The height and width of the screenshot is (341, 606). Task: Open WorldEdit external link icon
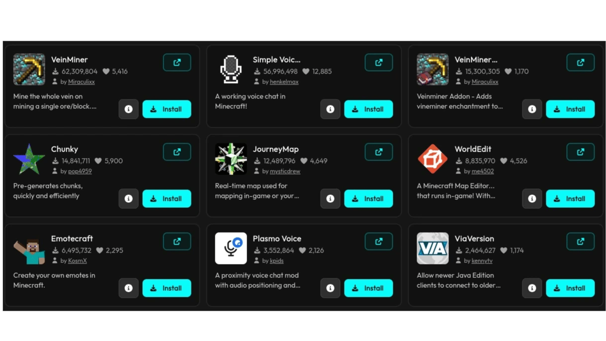[581, 152]
